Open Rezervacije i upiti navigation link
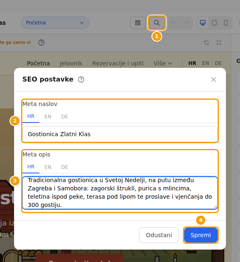 (118, 63)
